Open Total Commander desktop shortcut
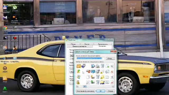169x95 pixels. (x=5, y=9)
